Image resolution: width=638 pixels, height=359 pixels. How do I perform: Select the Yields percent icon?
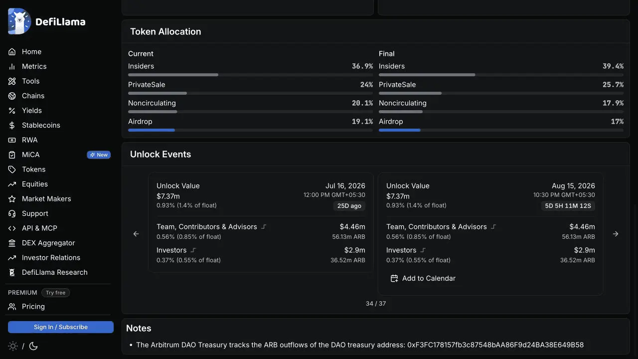pos(12,111)
